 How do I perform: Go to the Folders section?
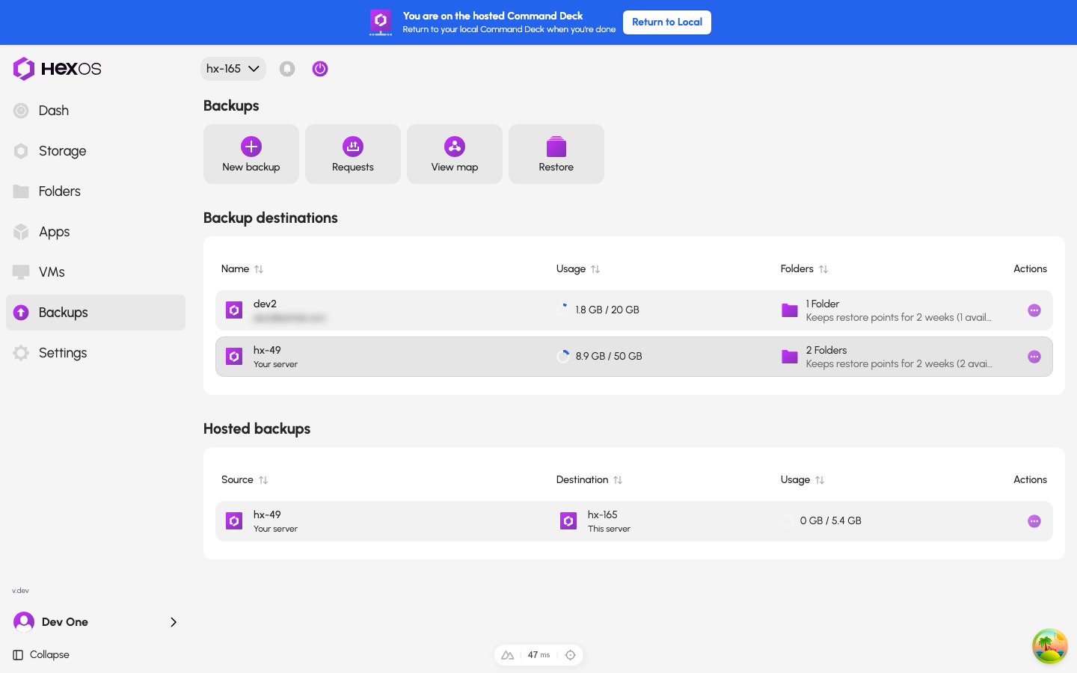[96, 191]
